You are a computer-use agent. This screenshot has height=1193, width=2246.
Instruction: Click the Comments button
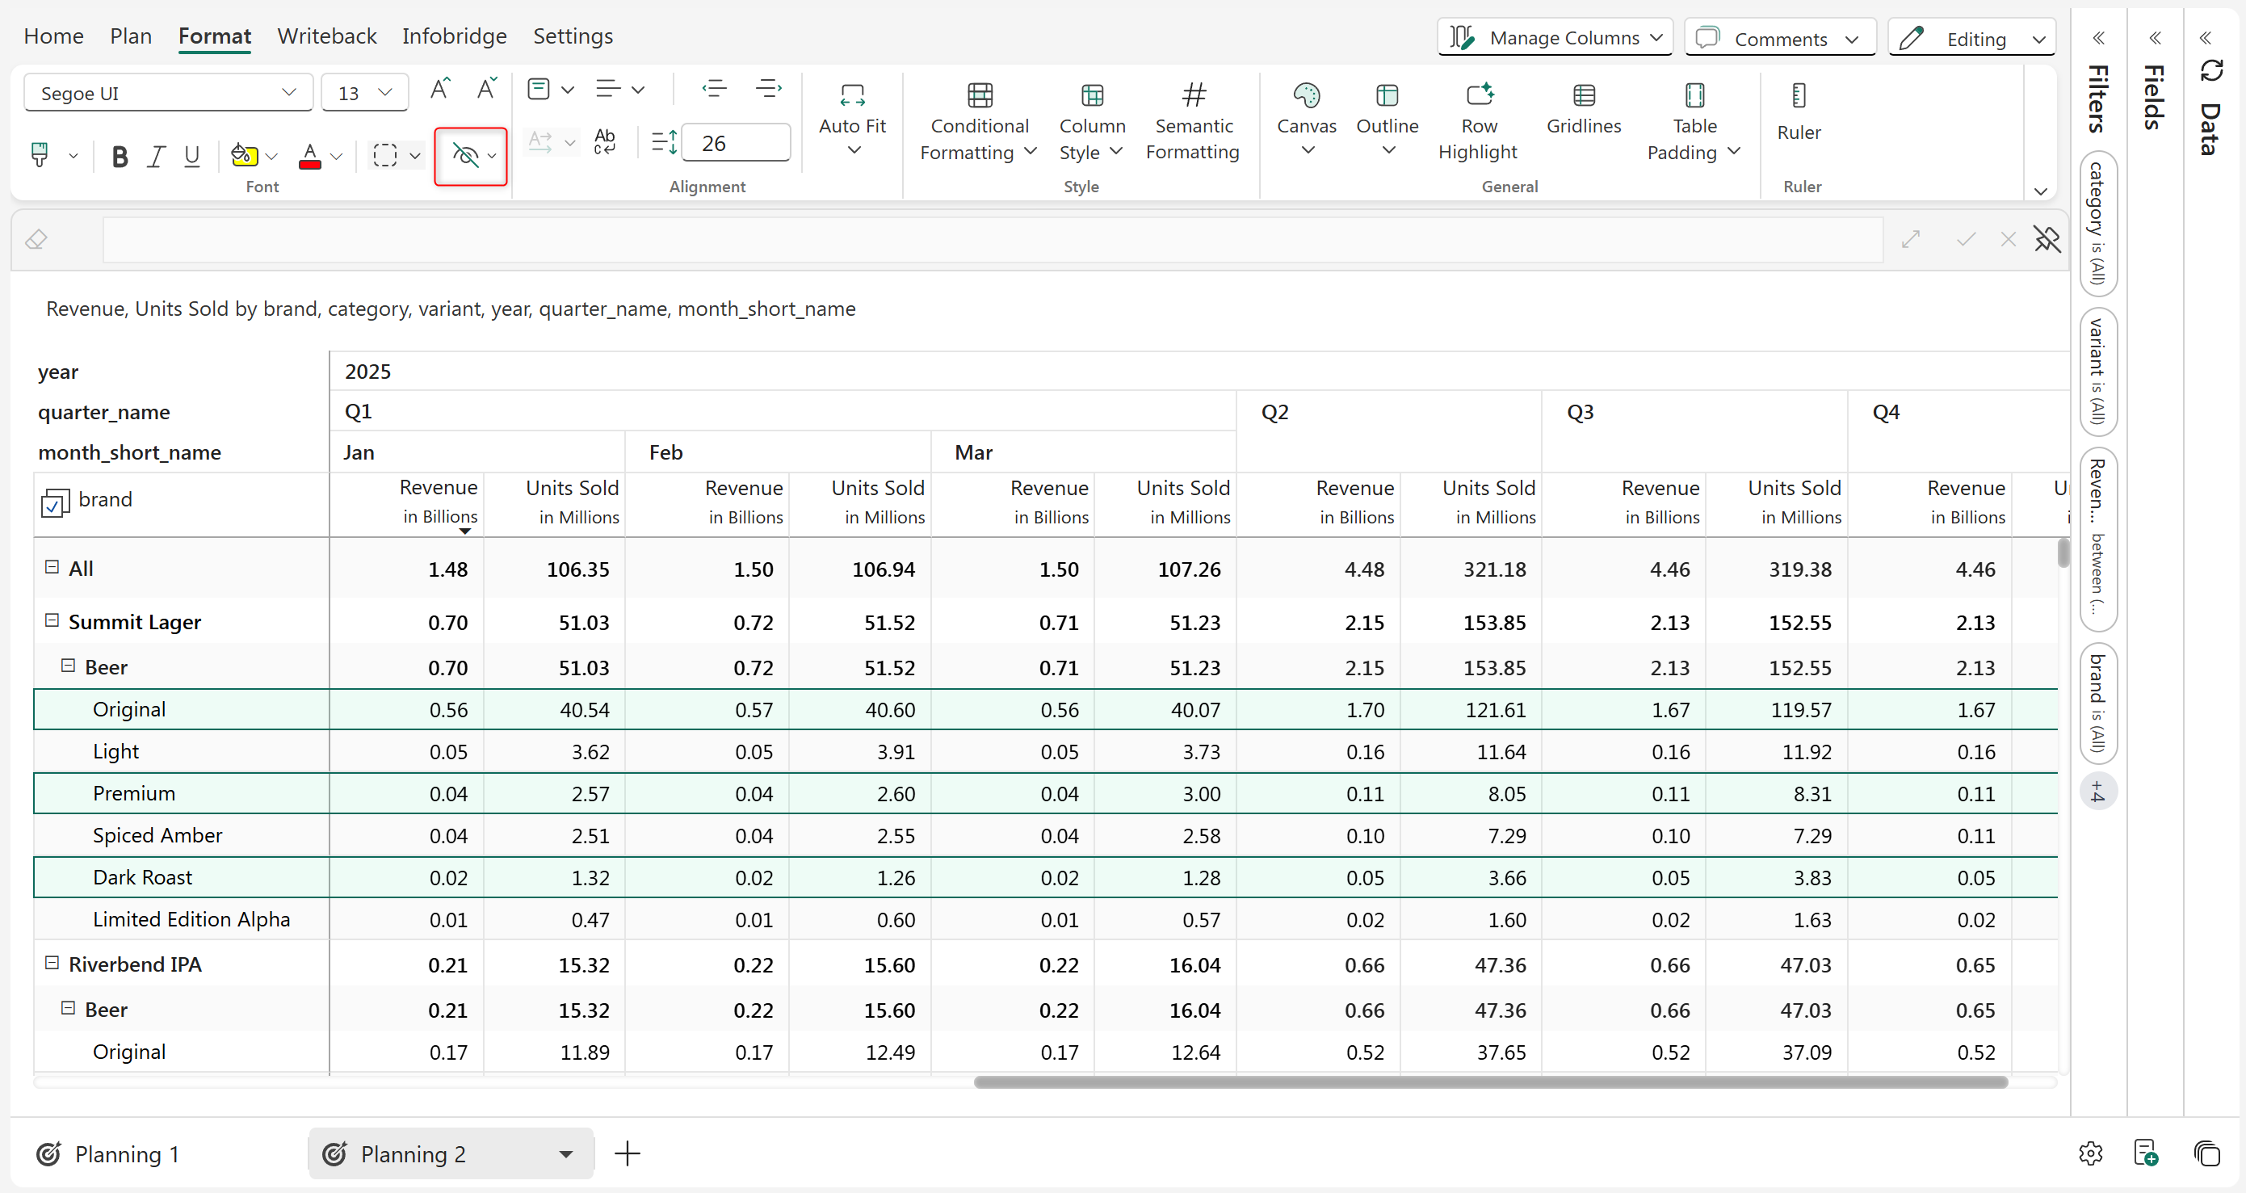coord(1778,39)
